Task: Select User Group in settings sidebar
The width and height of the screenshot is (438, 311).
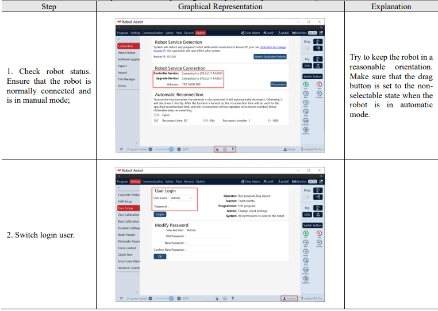Action: (129, 208)
